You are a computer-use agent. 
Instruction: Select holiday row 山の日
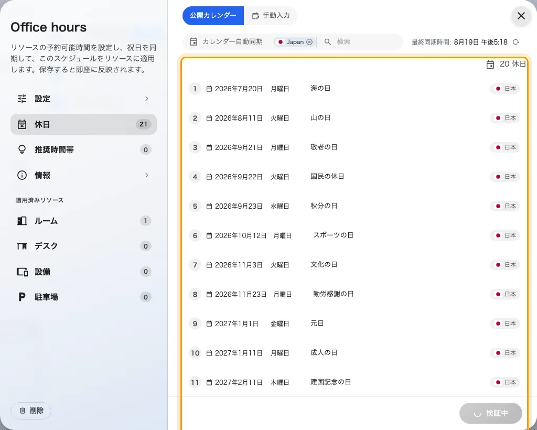pyautogui.click(x=355, y=118)
